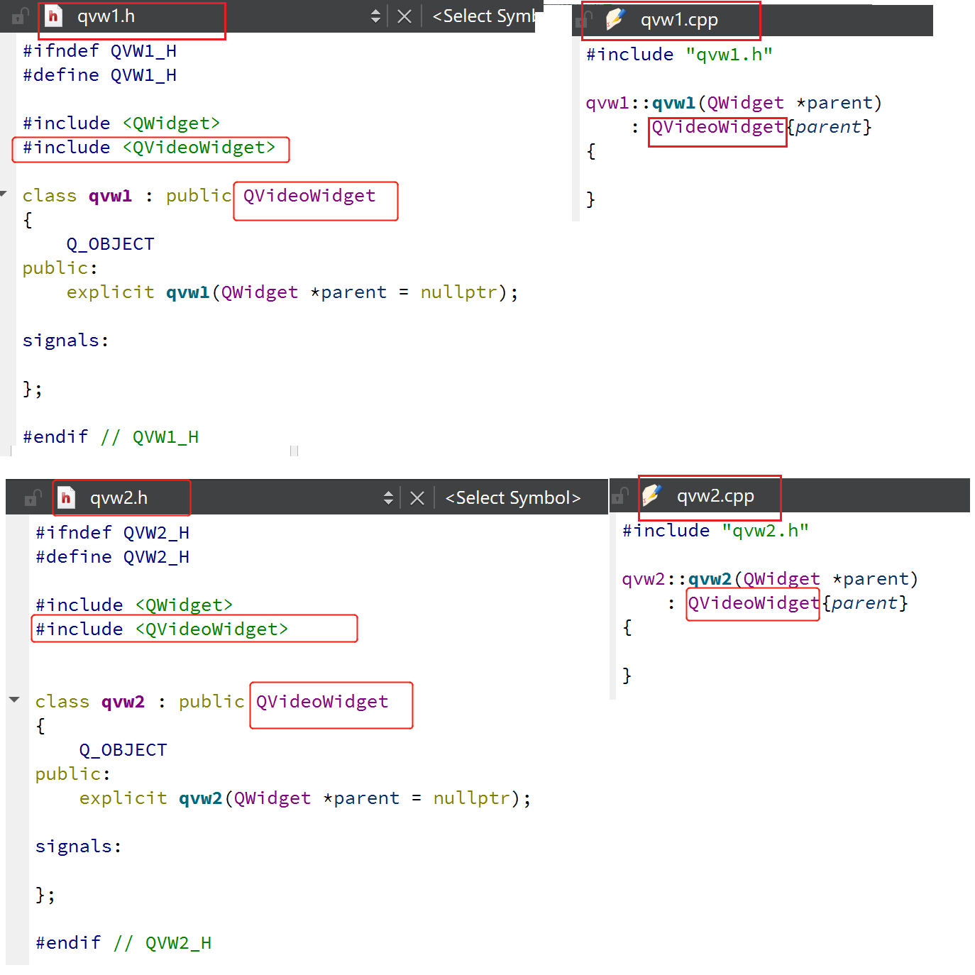
Task: Open the file switcher arrows for qvw1.h
Action: point(375,16)
